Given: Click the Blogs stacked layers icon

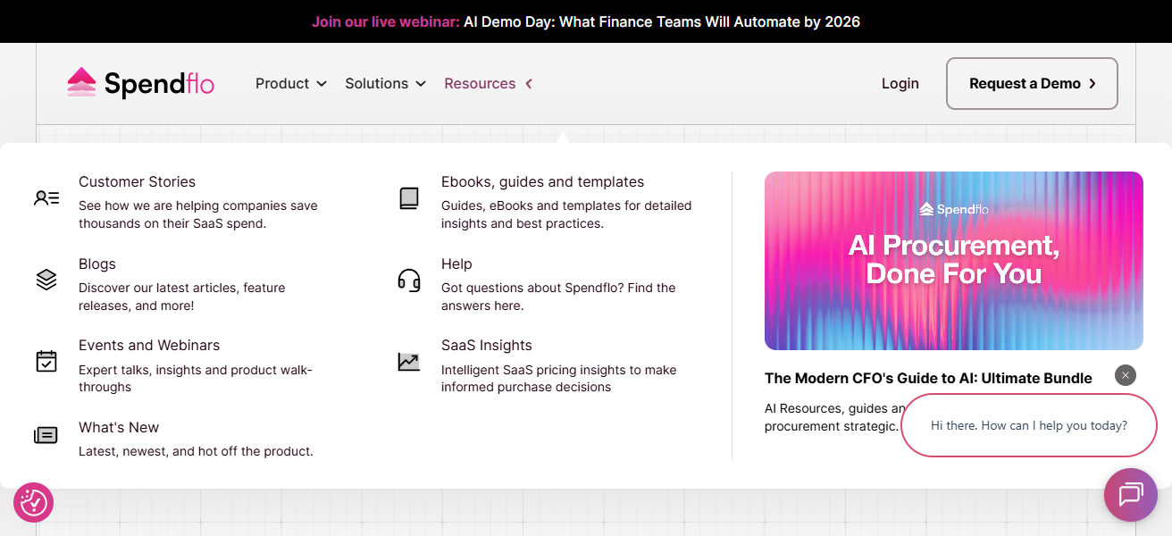Looking at the screenshot, I should point(46,280).
